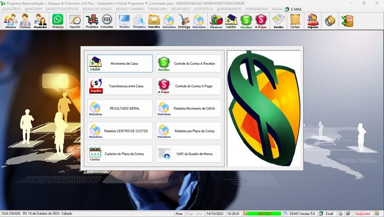Open Movimento de Caixa
The image size is (384, 217).
[120, 63]
